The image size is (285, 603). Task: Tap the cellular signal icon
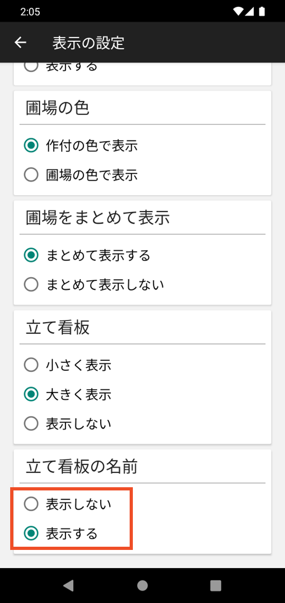point(250,12)
